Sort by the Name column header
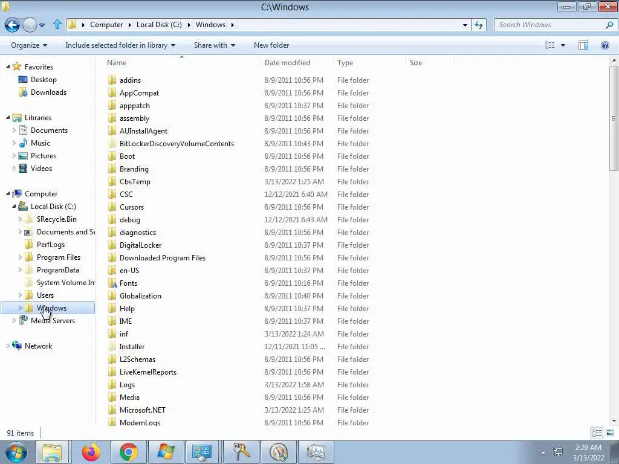This screenshot has width=619, height=464. [x=117, y=63]
